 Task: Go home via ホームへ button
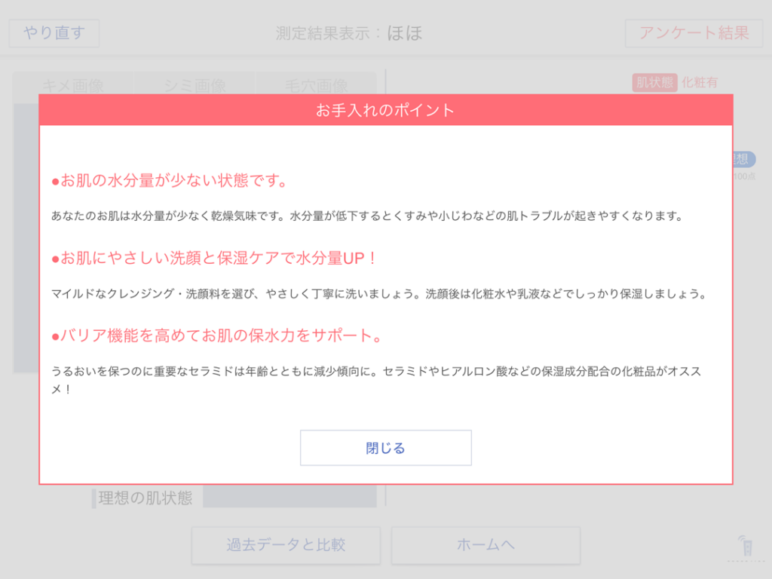coord(486,545)
